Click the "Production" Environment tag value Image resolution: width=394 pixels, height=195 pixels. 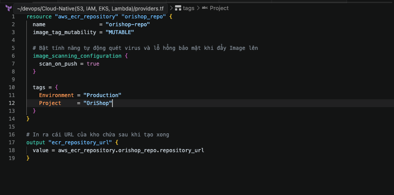click(102, 95)
